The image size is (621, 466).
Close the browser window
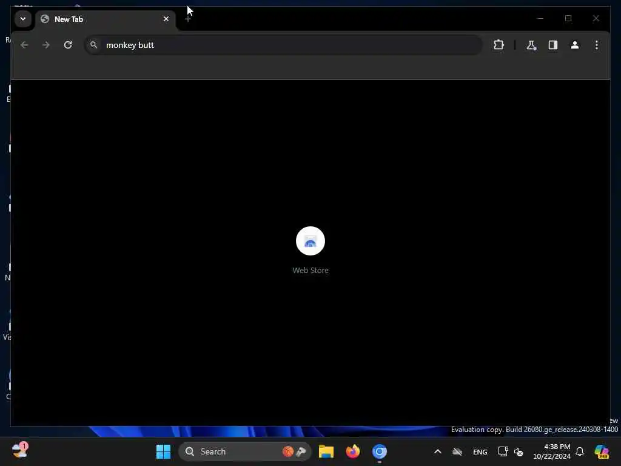coord(596,18)
